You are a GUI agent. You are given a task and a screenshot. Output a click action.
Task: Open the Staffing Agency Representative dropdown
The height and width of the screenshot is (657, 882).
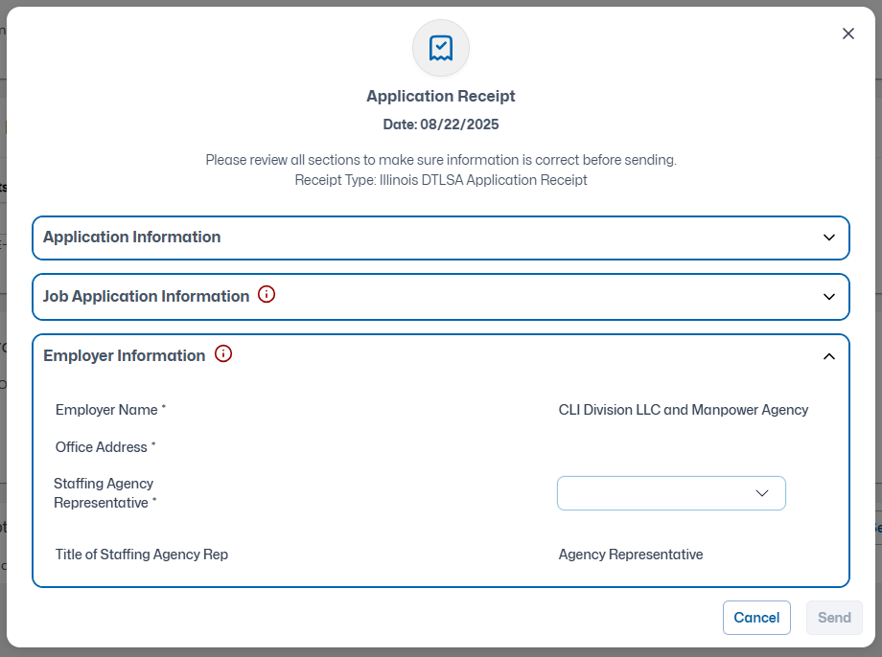[671, 493]
